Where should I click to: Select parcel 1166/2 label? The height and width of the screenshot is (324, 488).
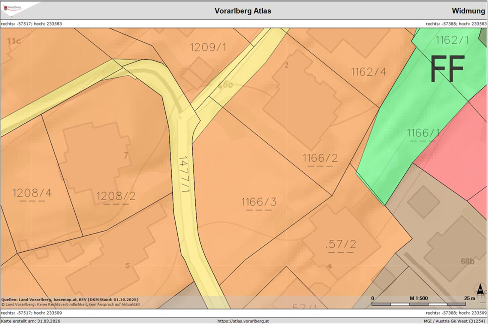(320, 158)
